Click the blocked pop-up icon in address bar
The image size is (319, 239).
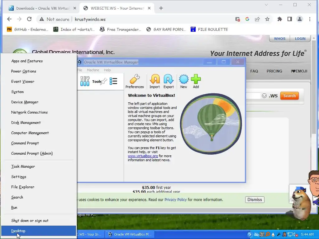pos(237,19)
